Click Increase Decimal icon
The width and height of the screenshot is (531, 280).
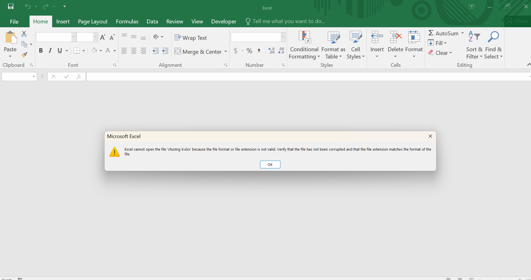[x=271, y=51]
